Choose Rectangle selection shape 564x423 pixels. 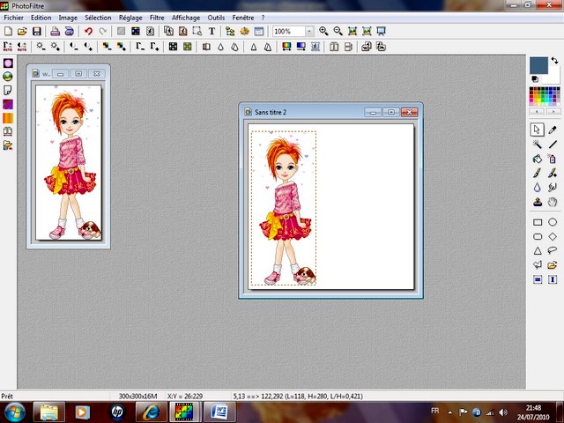pyautogui.click(x=538, y=222)
